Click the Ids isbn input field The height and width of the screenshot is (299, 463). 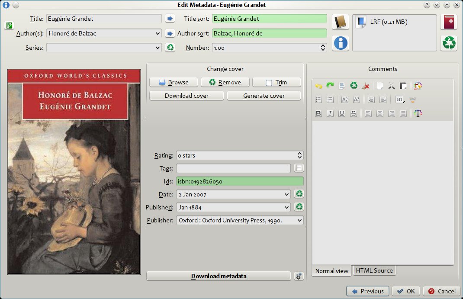[x=239, y=181]
